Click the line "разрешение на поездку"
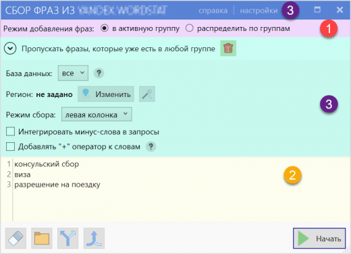This screenshot has height=254, width=351. click(x=57, y=185)
